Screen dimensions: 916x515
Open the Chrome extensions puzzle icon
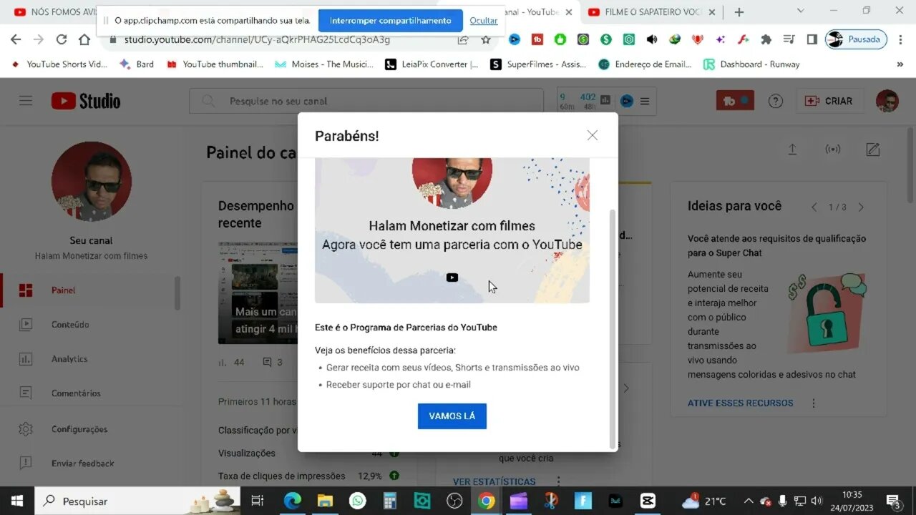coord(766,39)
